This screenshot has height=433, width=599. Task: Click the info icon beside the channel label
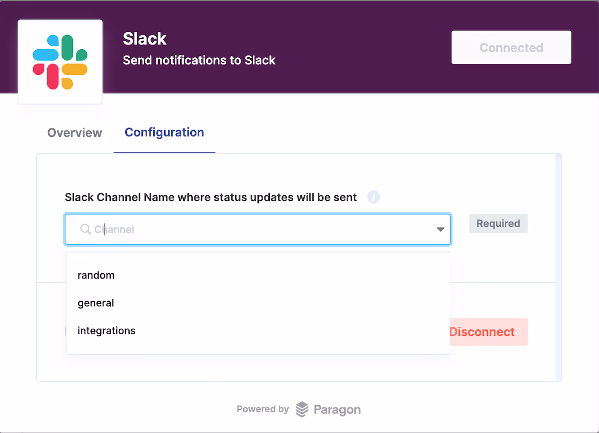coord(374,197)
